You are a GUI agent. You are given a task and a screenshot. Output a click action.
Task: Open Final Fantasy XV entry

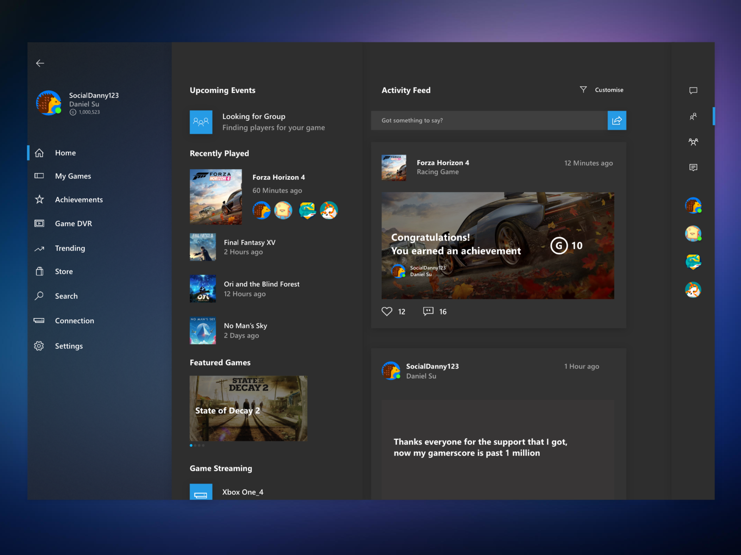pos(232,247)
